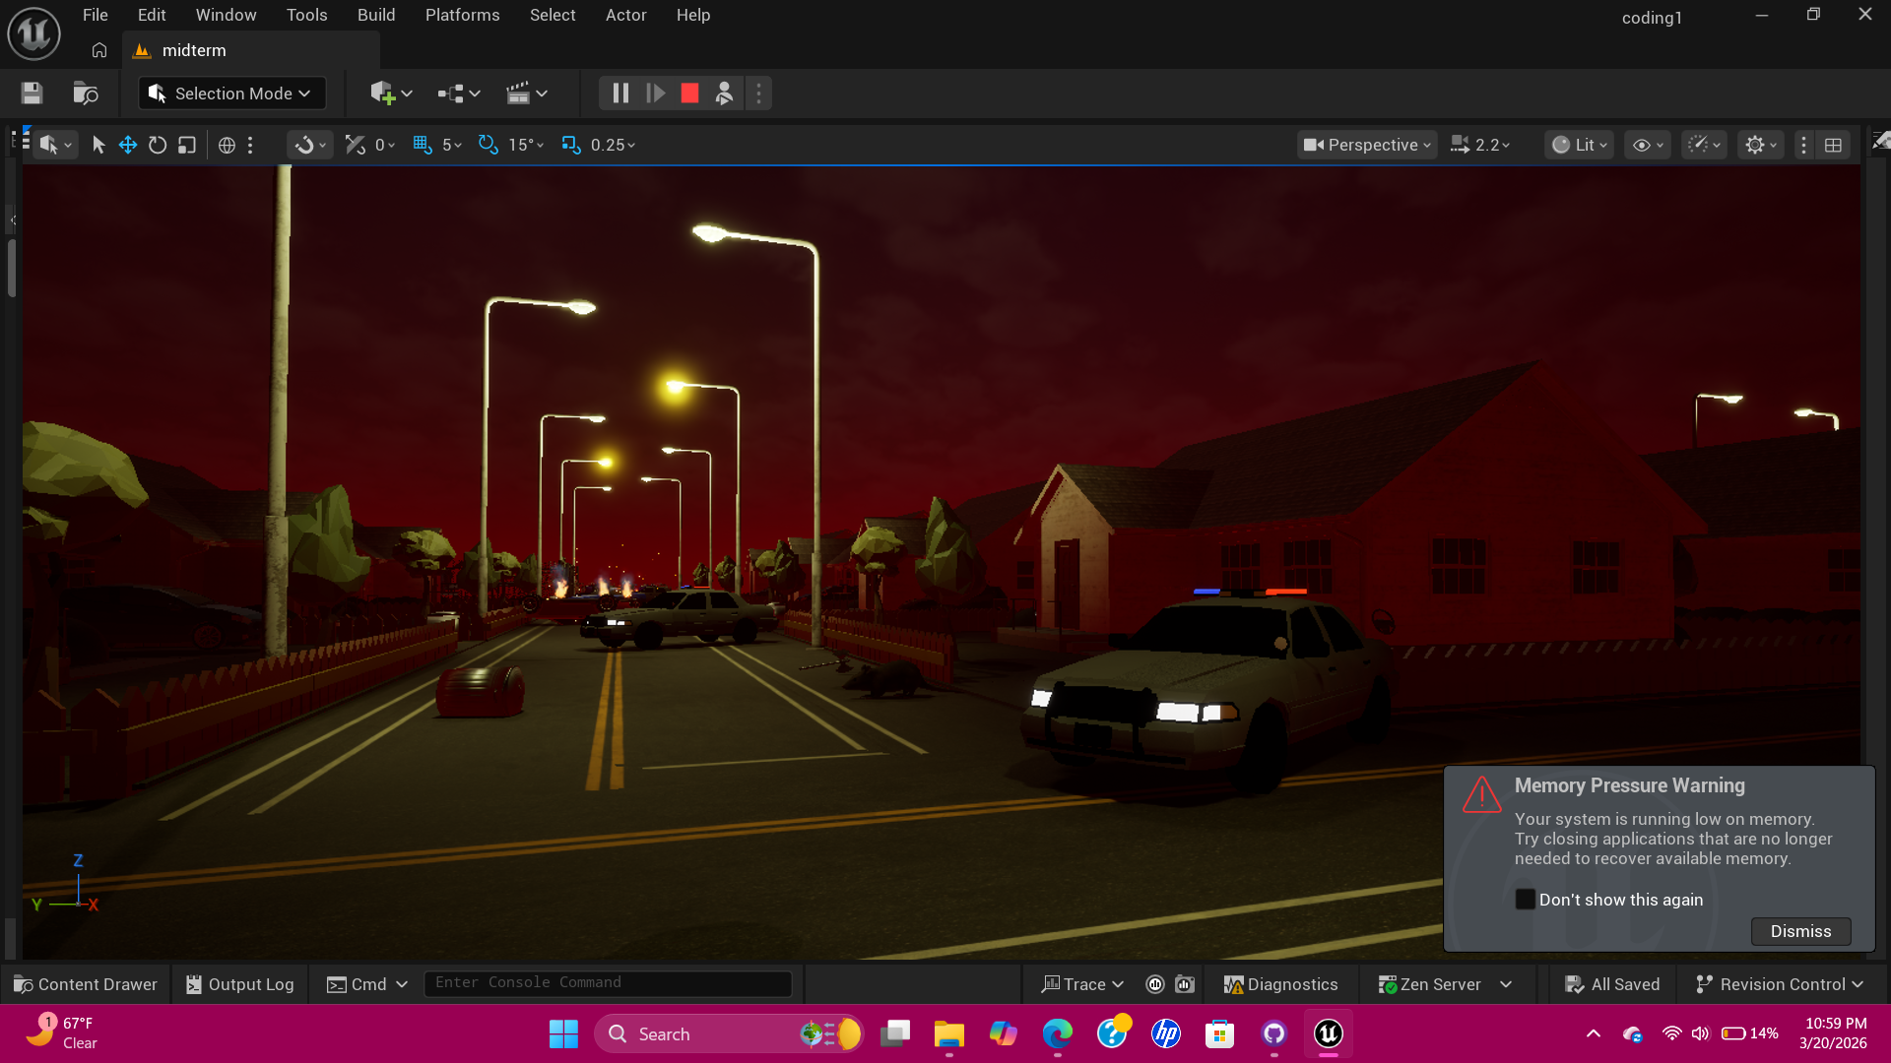
Task: Stop the running play session
Action: point(689,94)
